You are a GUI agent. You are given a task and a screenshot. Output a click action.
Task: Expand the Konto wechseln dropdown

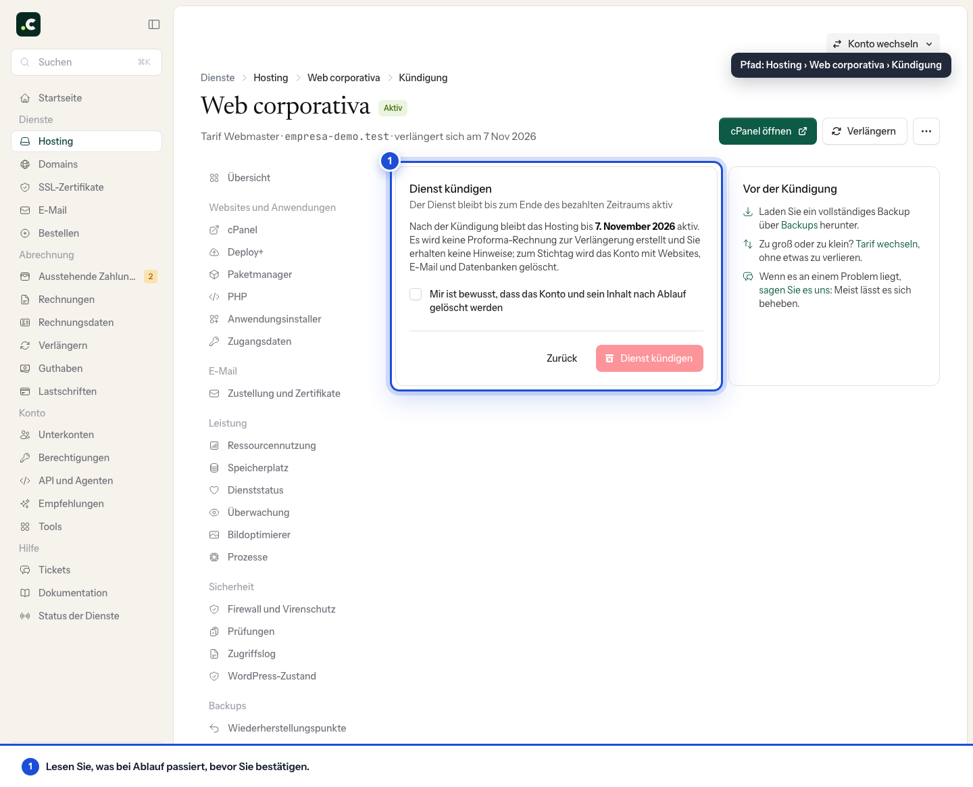click(882, 44)
